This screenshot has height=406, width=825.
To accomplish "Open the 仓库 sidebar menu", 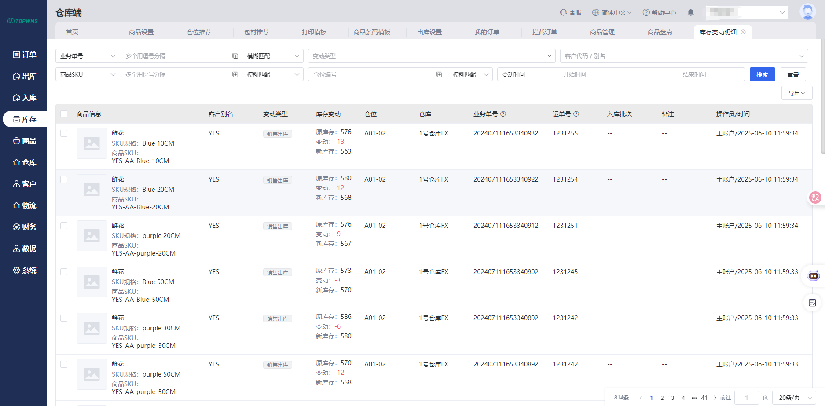I will coord(25,162).
